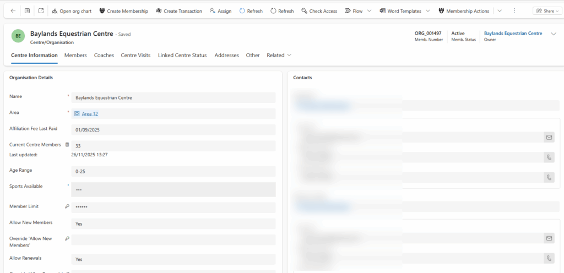This screenshot has width=564, height=273.
Task: Open the Share button menu
Action: click(x=547, y=11)
